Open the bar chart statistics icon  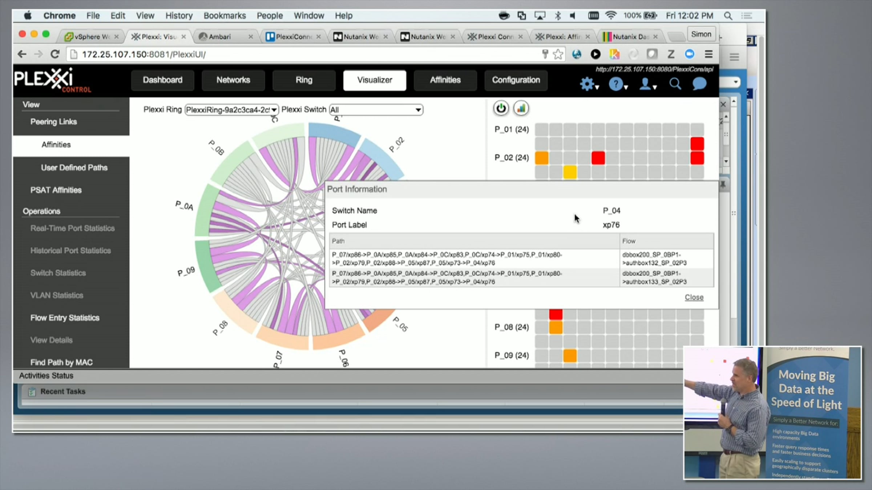coord(521,108)
